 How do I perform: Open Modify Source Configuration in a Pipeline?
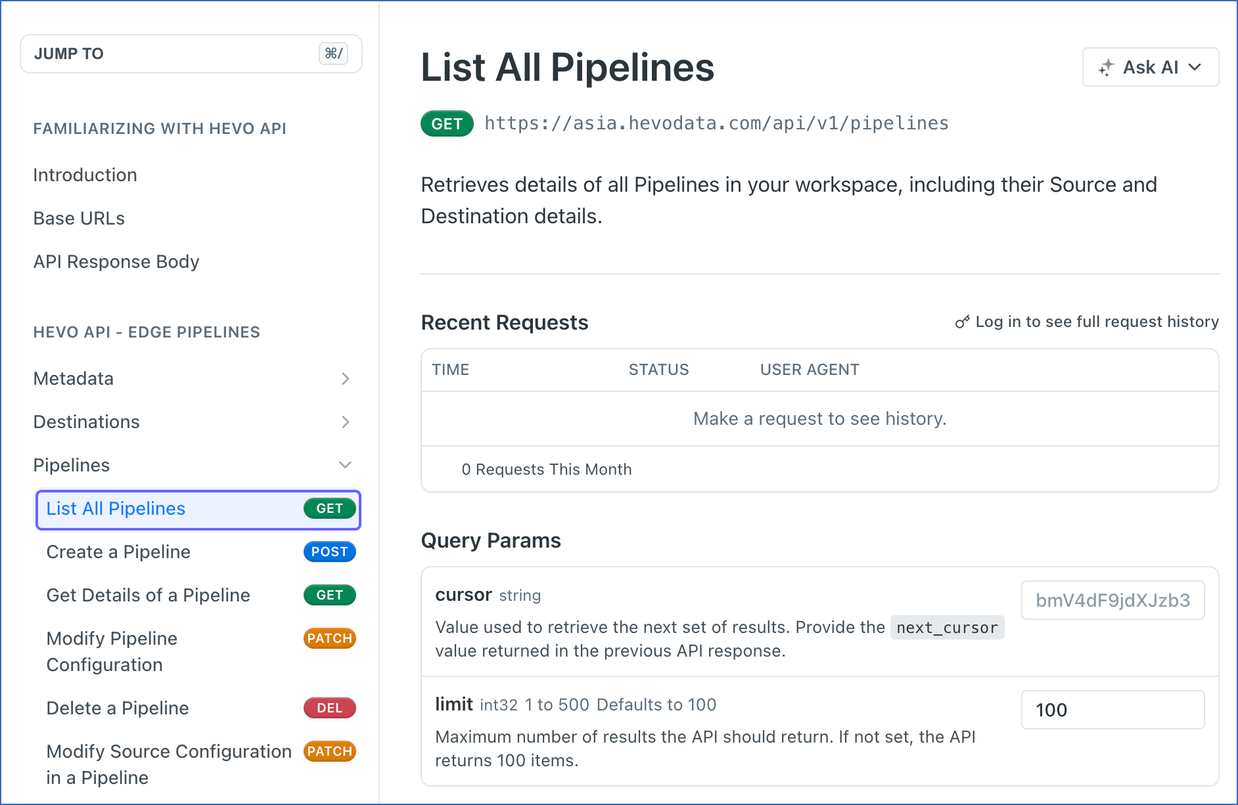point(169,764)
